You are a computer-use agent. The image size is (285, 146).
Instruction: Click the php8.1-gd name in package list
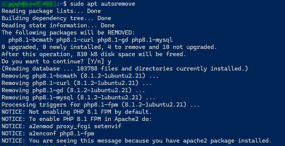113,40
